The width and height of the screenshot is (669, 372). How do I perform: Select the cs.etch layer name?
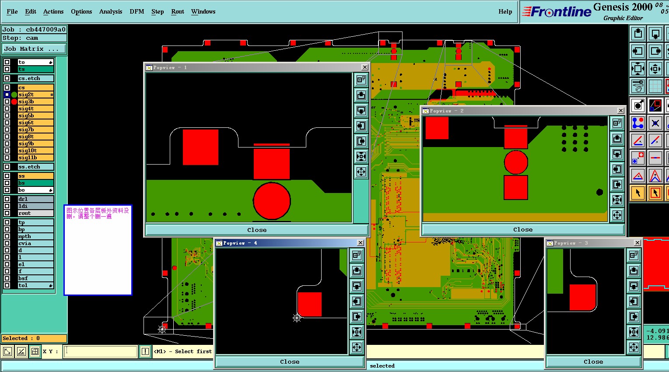[35, 78]
